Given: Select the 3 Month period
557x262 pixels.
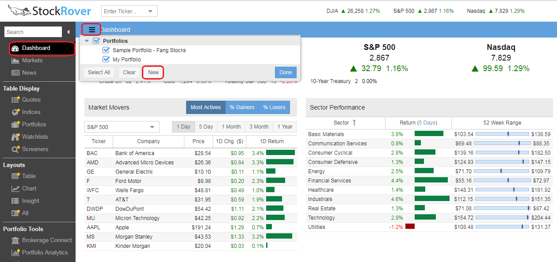Looking at the screenshot, I should (259, 127).
